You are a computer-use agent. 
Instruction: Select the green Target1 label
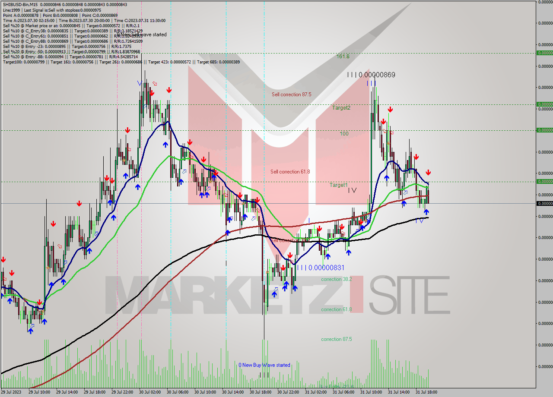tap(338, 185)
